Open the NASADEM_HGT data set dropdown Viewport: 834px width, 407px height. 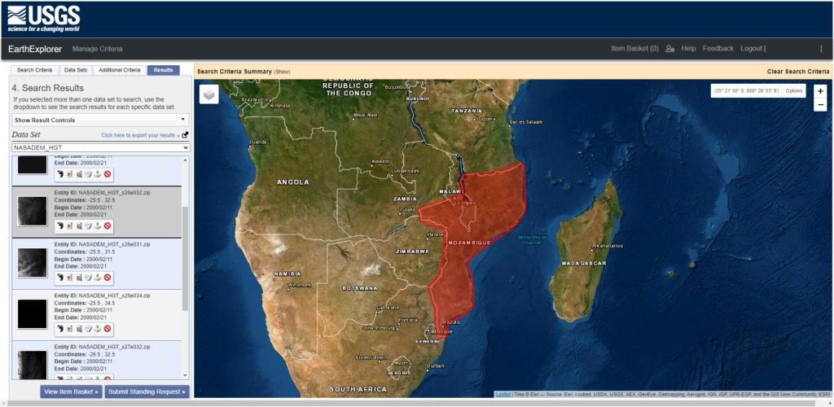pos(100,147)
